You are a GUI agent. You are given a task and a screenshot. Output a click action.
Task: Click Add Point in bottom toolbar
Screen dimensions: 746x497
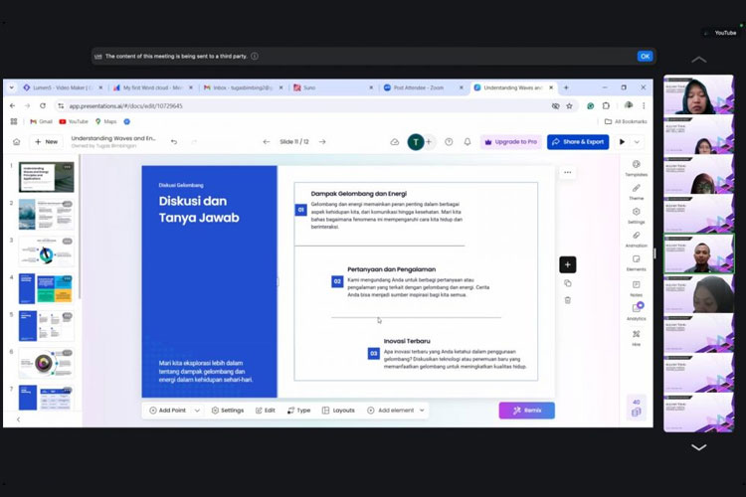tap(167, 411)
